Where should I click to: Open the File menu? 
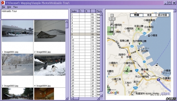point(3,7)
